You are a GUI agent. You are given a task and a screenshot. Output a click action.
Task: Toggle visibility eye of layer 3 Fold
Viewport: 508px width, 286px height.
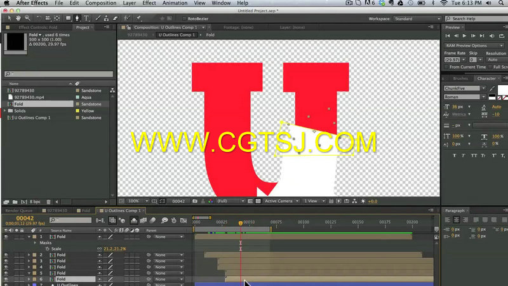pyautogui.click(x=6, y=261)
